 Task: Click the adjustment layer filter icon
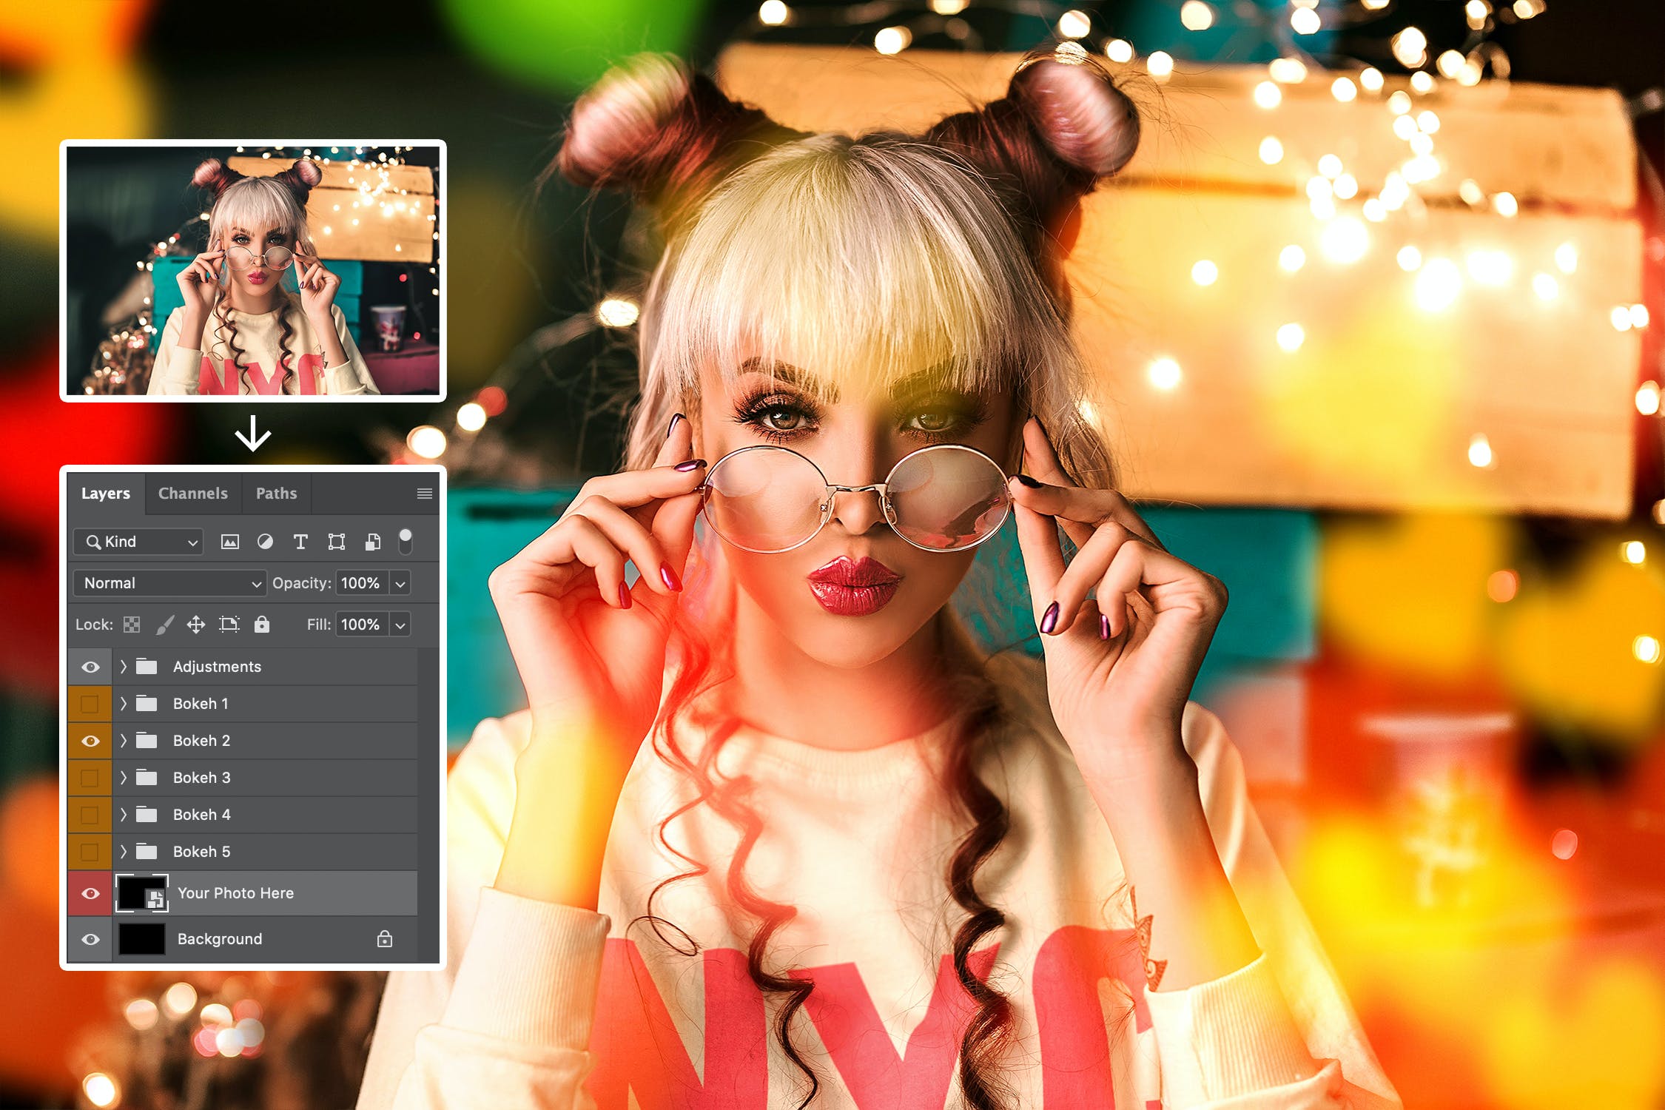[265, 542]
